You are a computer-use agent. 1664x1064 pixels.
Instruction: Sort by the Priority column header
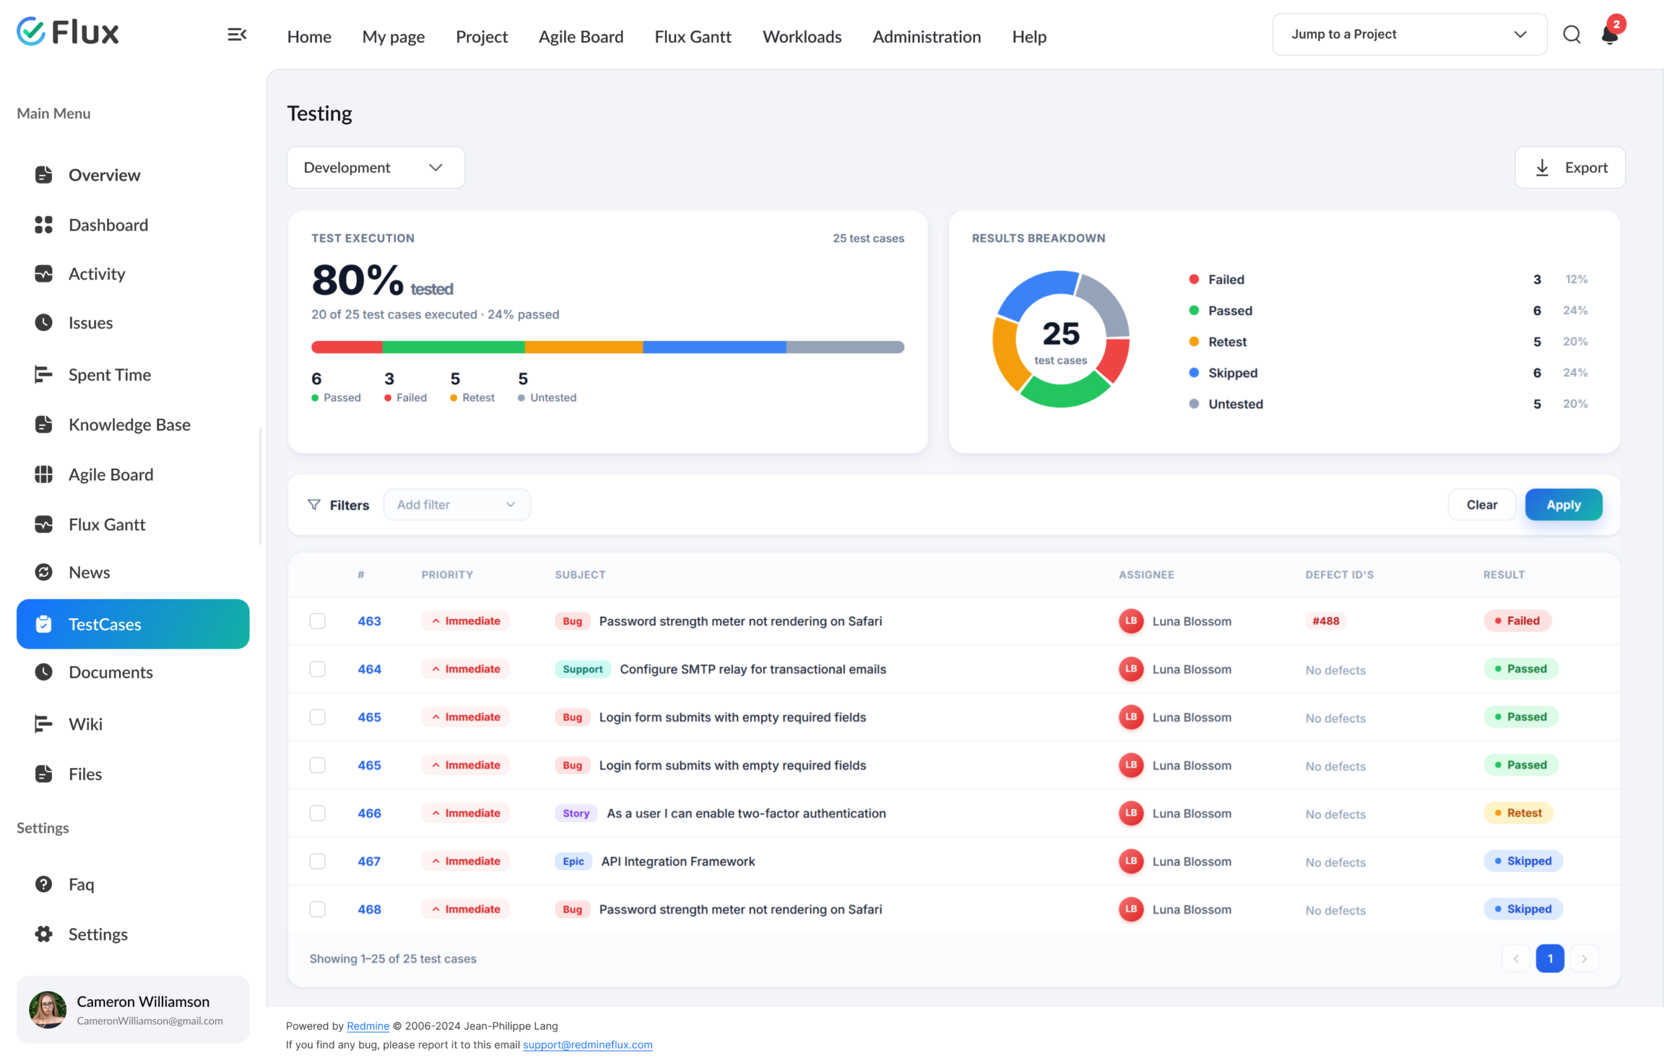pos(447,574)
